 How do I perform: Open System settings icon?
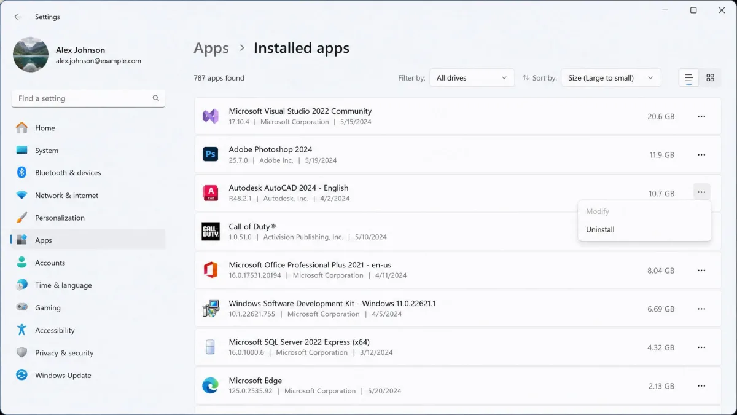pyautogui.click(x=22, y=151)
